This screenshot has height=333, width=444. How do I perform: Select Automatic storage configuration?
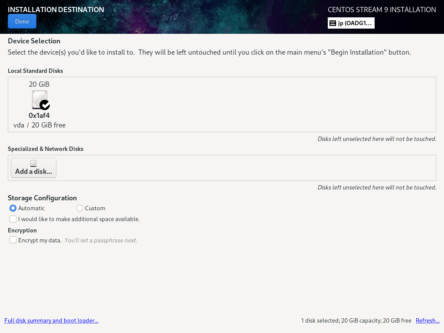[x=13, y=208]
